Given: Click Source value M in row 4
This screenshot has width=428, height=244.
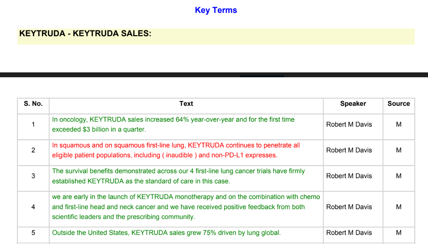Looking at the screenshot, I should coord(399,207).
